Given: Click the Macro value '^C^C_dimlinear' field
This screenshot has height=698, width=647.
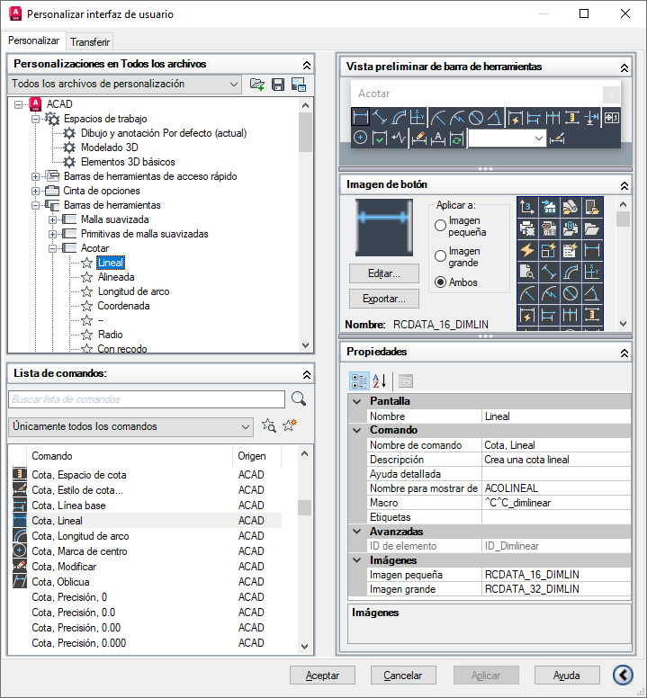Looking at the screenshot, I should pos(556,503).
